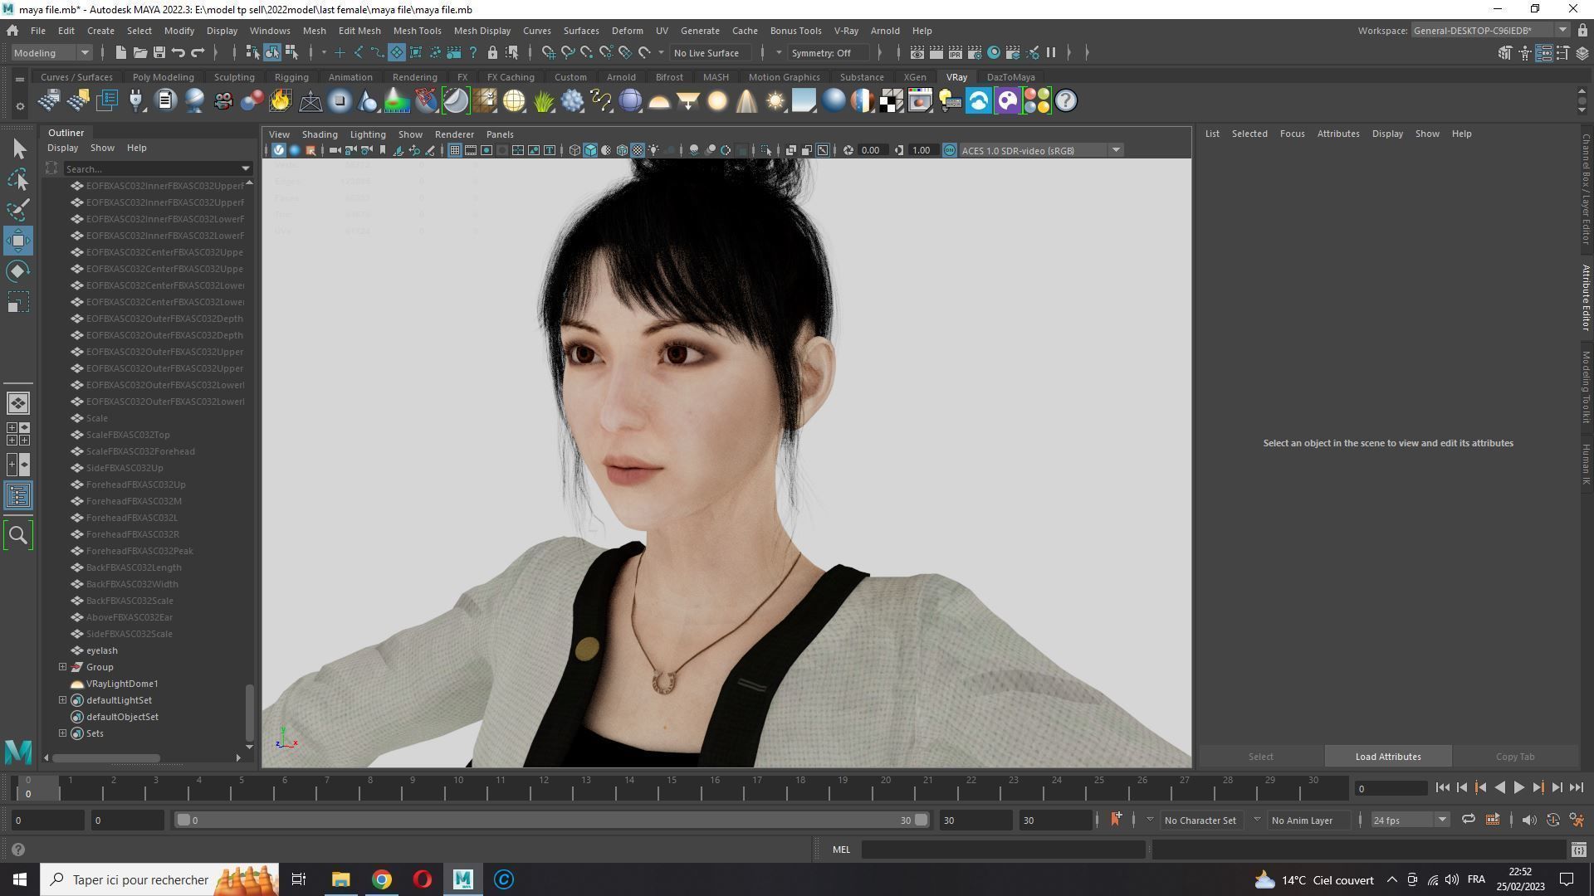Click the time range slider bar

548,821
